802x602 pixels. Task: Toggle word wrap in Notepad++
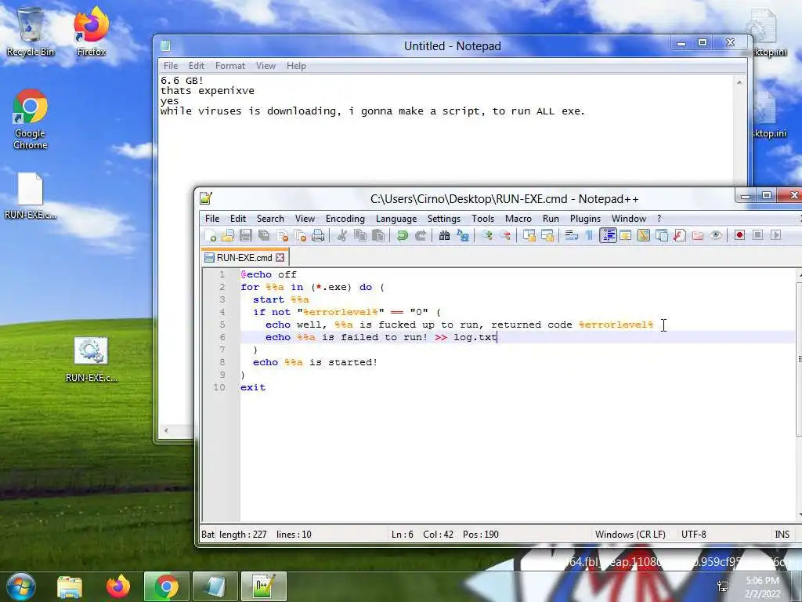click(571, 235)
